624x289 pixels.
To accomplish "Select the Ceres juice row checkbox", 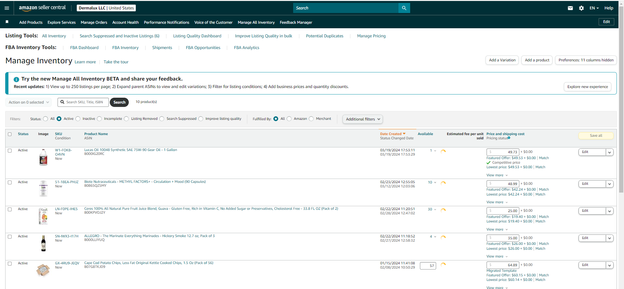I will click(x=10, y=209).
